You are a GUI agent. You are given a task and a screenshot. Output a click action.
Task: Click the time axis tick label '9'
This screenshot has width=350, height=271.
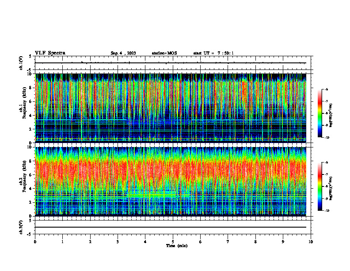pyautogui.click(x=283, y=242)
